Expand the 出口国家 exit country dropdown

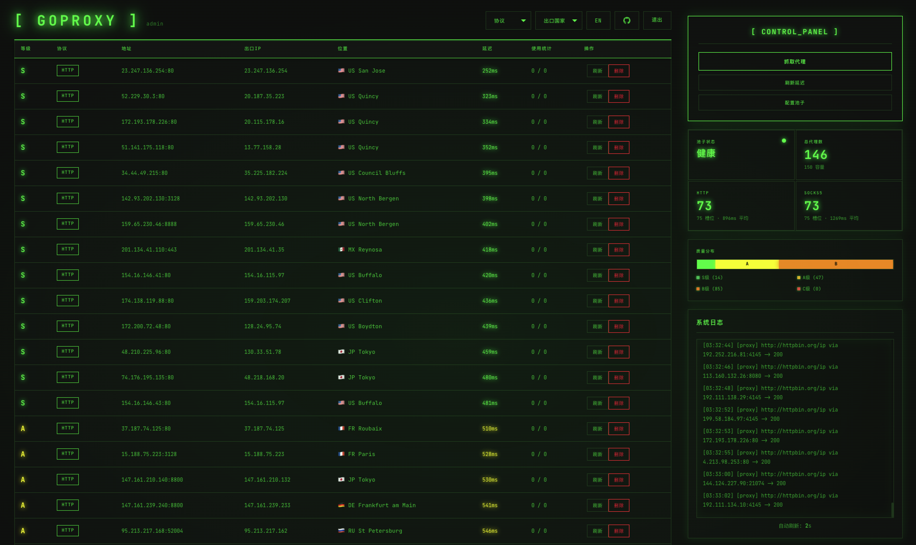point(558,20)
